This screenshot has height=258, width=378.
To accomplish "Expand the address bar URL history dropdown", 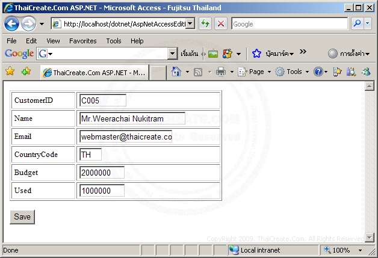I will click(190, 23).
